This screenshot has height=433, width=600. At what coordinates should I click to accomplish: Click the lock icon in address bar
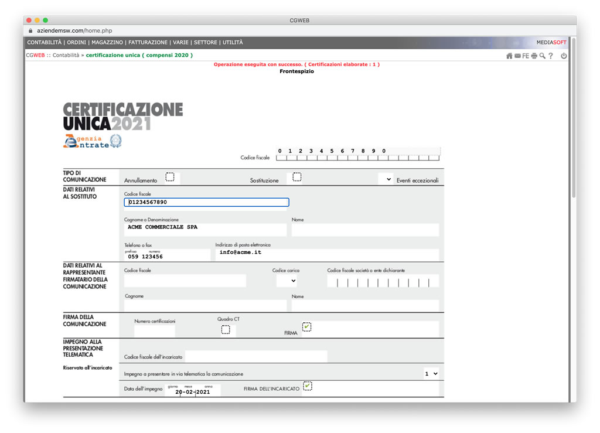click(30, 30)
